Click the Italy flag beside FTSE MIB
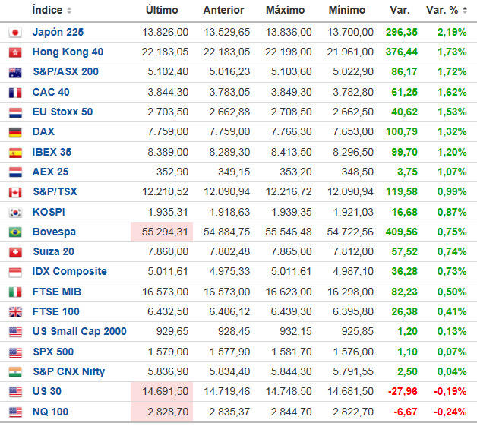Viewport: 477px width, 426px height. pos(14,292)
